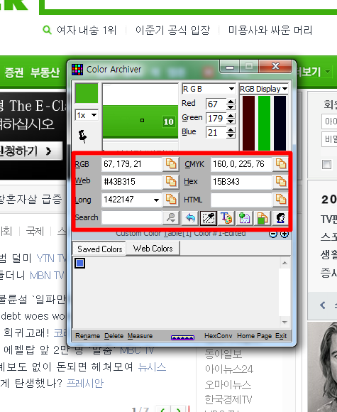Click in the HTML input field
Screen dimensions: 337x412
[x=241, y=200]
